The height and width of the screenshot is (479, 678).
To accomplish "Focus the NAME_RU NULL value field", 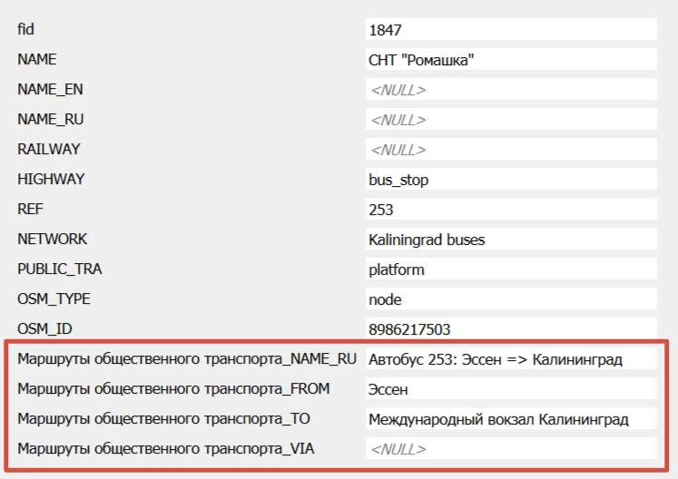I will tap(510, 120).
